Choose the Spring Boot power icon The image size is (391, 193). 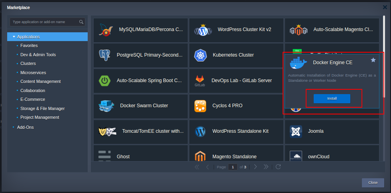click(x=105, y=81)
